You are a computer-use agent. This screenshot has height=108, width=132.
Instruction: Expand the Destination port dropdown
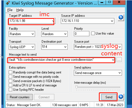[x=65, y=47]
